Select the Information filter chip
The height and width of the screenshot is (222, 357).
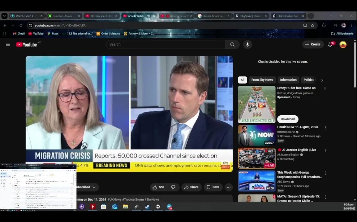(x=288, y=80)
